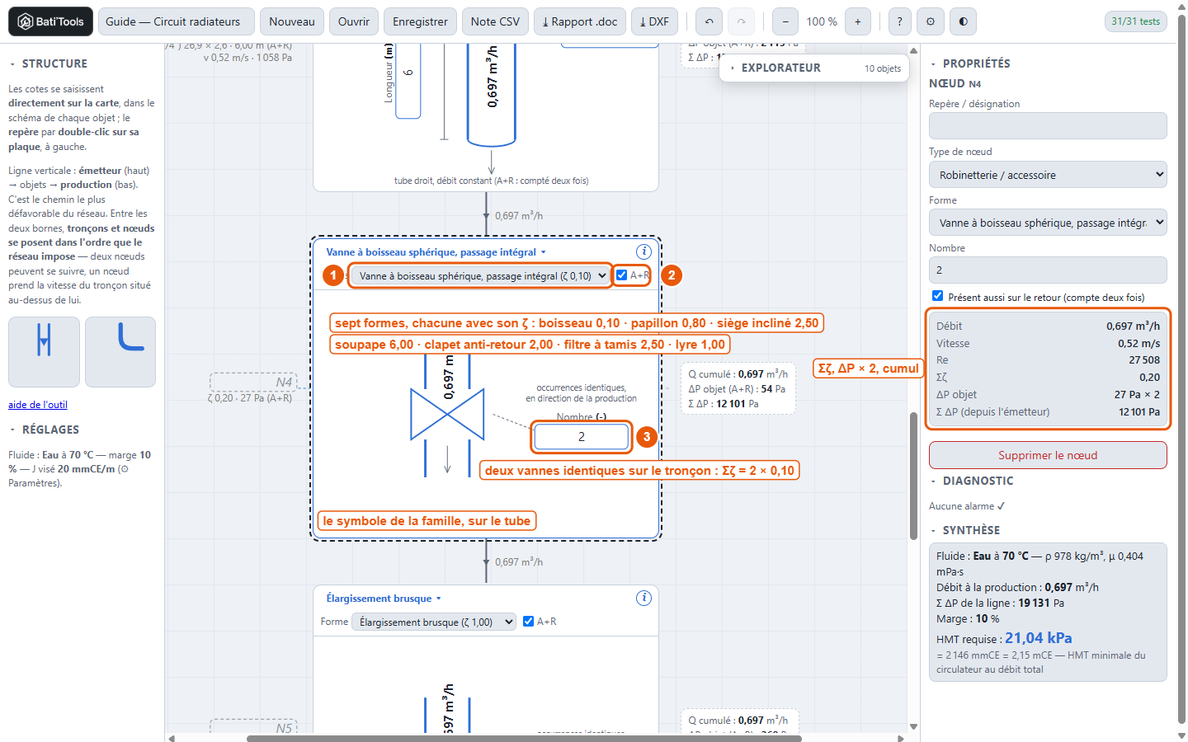Export DXF file
This screenshot has height=742, width=1188.
point(654,21)
